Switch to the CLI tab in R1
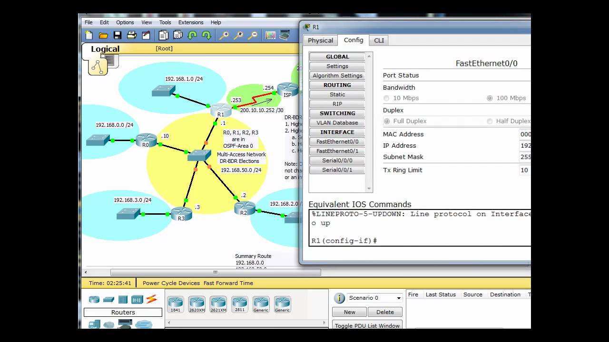Viewport: 609px width, 342px height. (x=379, y=40)
